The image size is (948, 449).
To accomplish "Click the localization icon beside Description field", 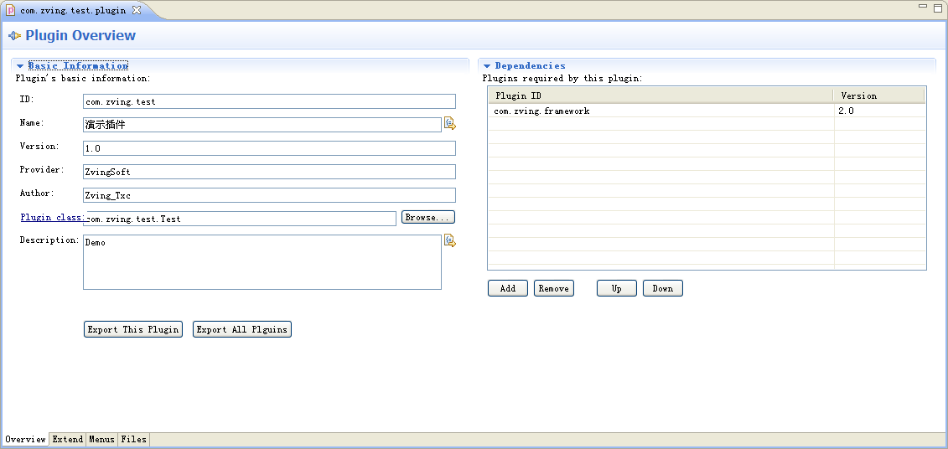I will pos(449,241).
